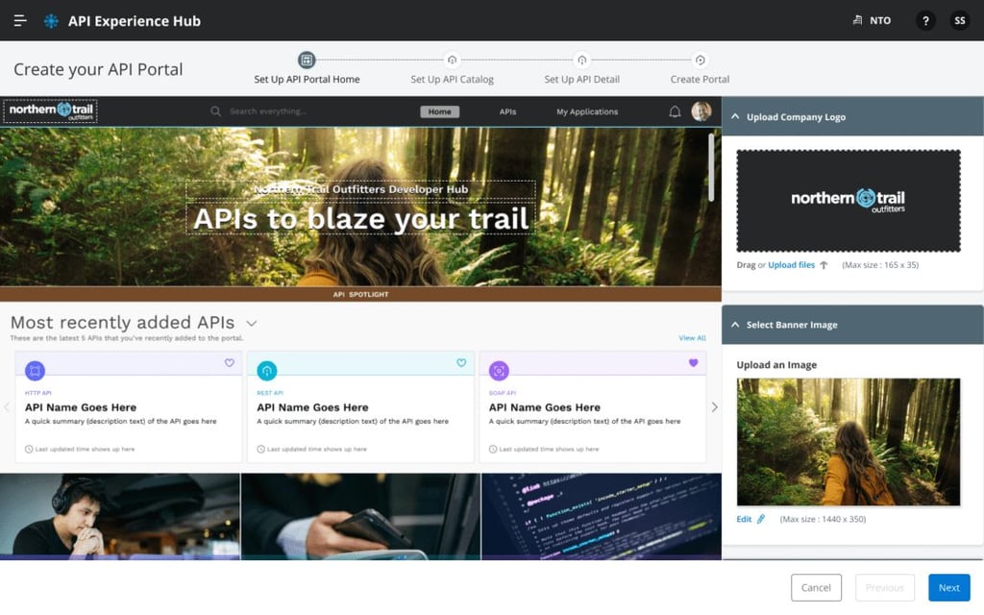This screenshot has width=984, height=615.
Task: Click the northern trail logo in portal preview
Action: point(51,111)
